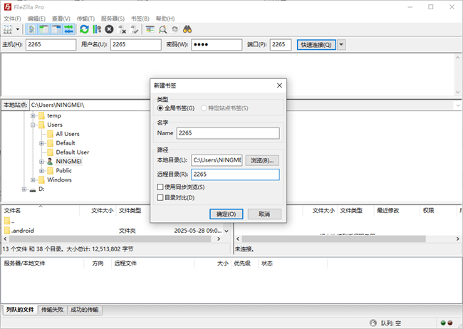463x329 pixels.
Task: Toggle the transfer queue view icon
Action: click(x=68, y=29)
